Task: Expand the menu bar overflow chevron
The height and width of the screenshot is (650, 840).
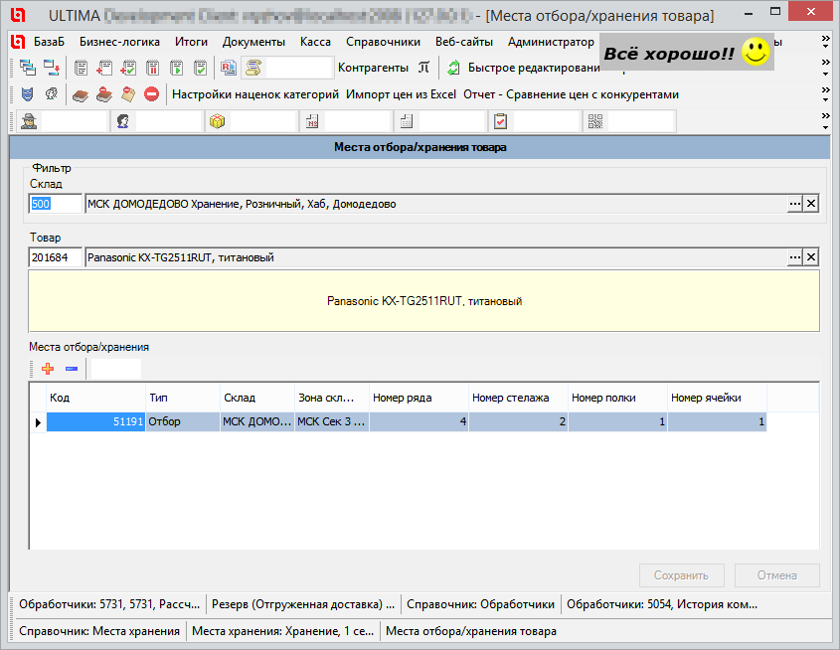Action: [825, 42]
